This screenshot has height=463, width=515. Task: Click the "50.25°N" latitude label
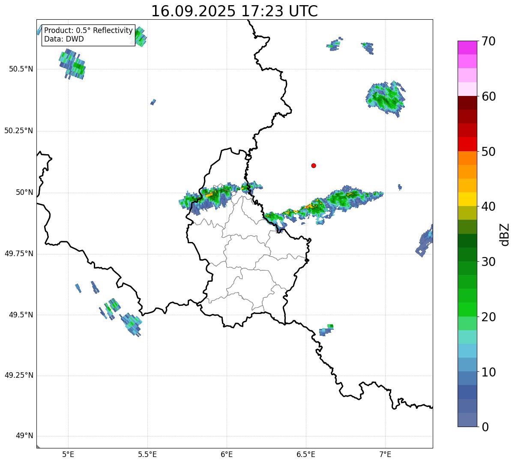(19, 131)
